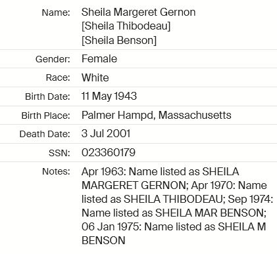The width and height of the screenshot is (277, 254).
Task: Select the death date 3 Jul 2001
Action: [x=106, y=134]
